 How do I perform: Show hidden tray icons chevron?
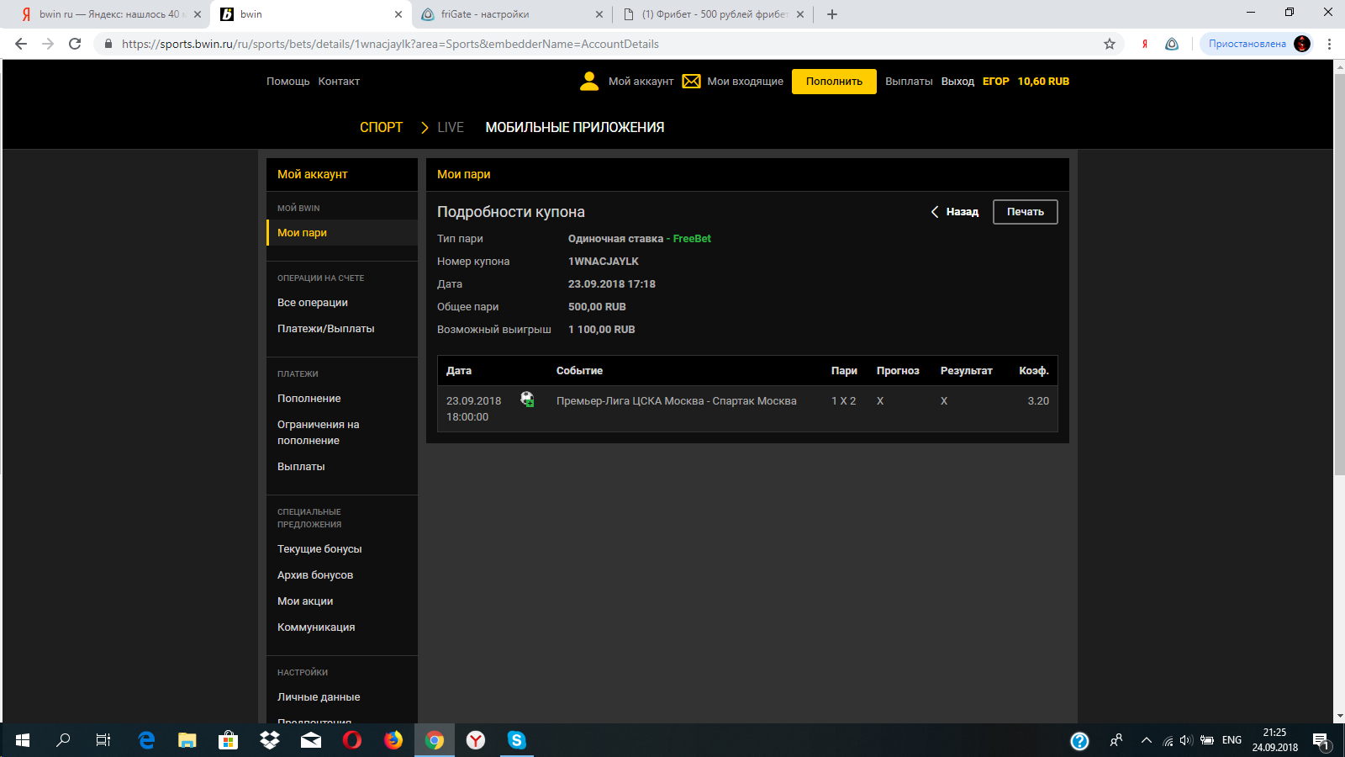click(x=1146, y=740)
